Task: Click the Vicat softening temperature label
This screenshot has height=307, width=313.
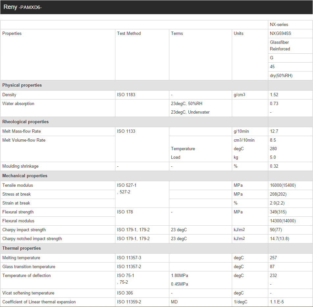Action: coord(28,293)
